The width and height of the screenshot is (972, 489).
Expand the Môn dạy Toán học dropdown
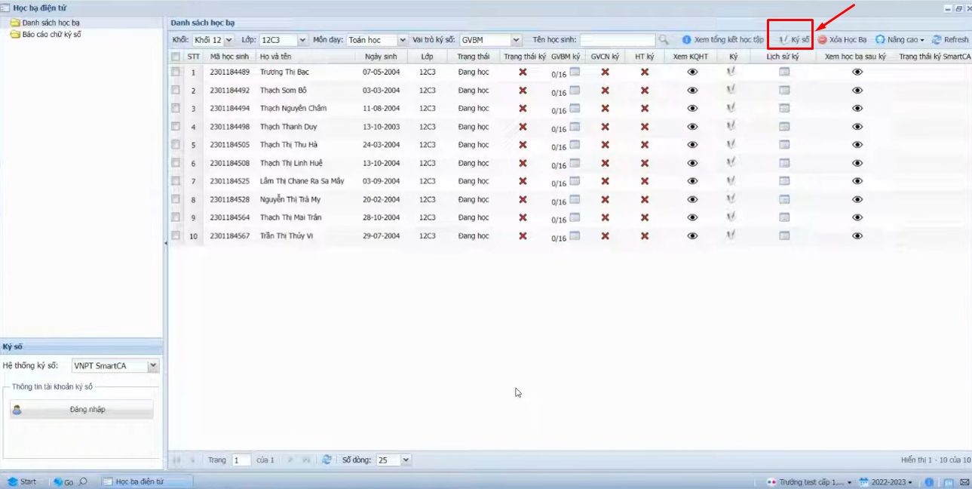[402, 40]
